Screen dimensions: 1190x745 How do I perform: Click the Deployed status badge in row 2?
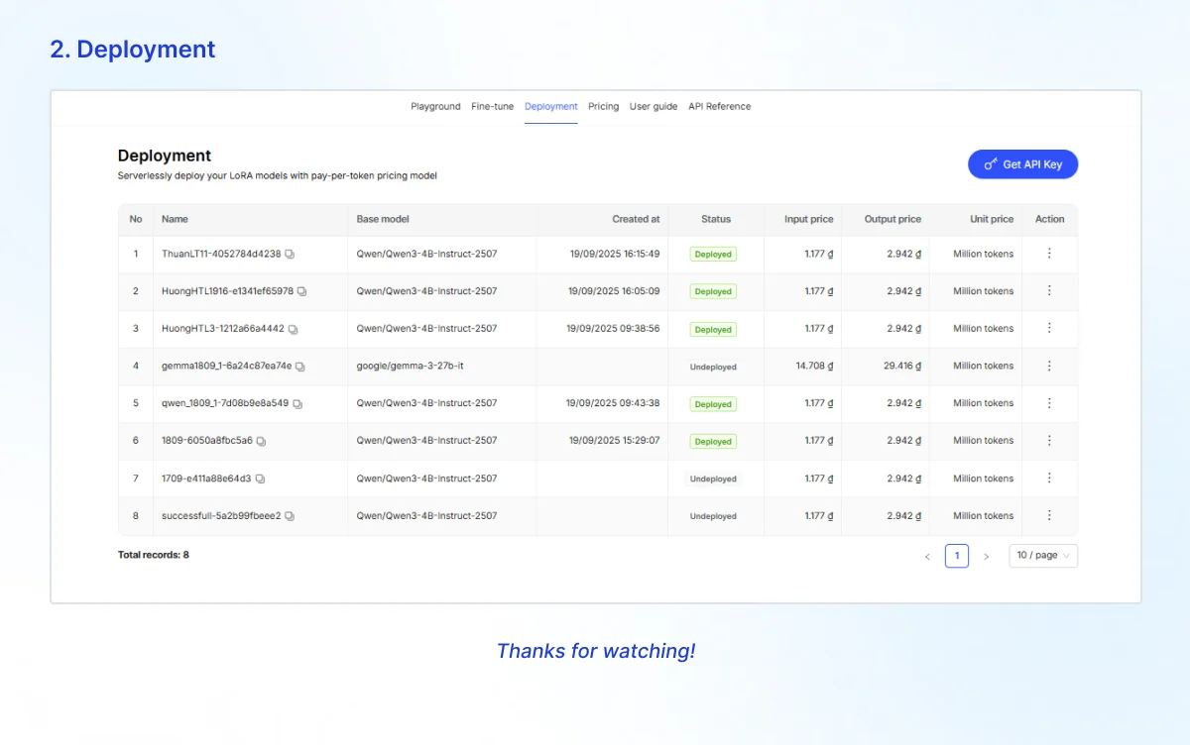click(x=713, y=292)
